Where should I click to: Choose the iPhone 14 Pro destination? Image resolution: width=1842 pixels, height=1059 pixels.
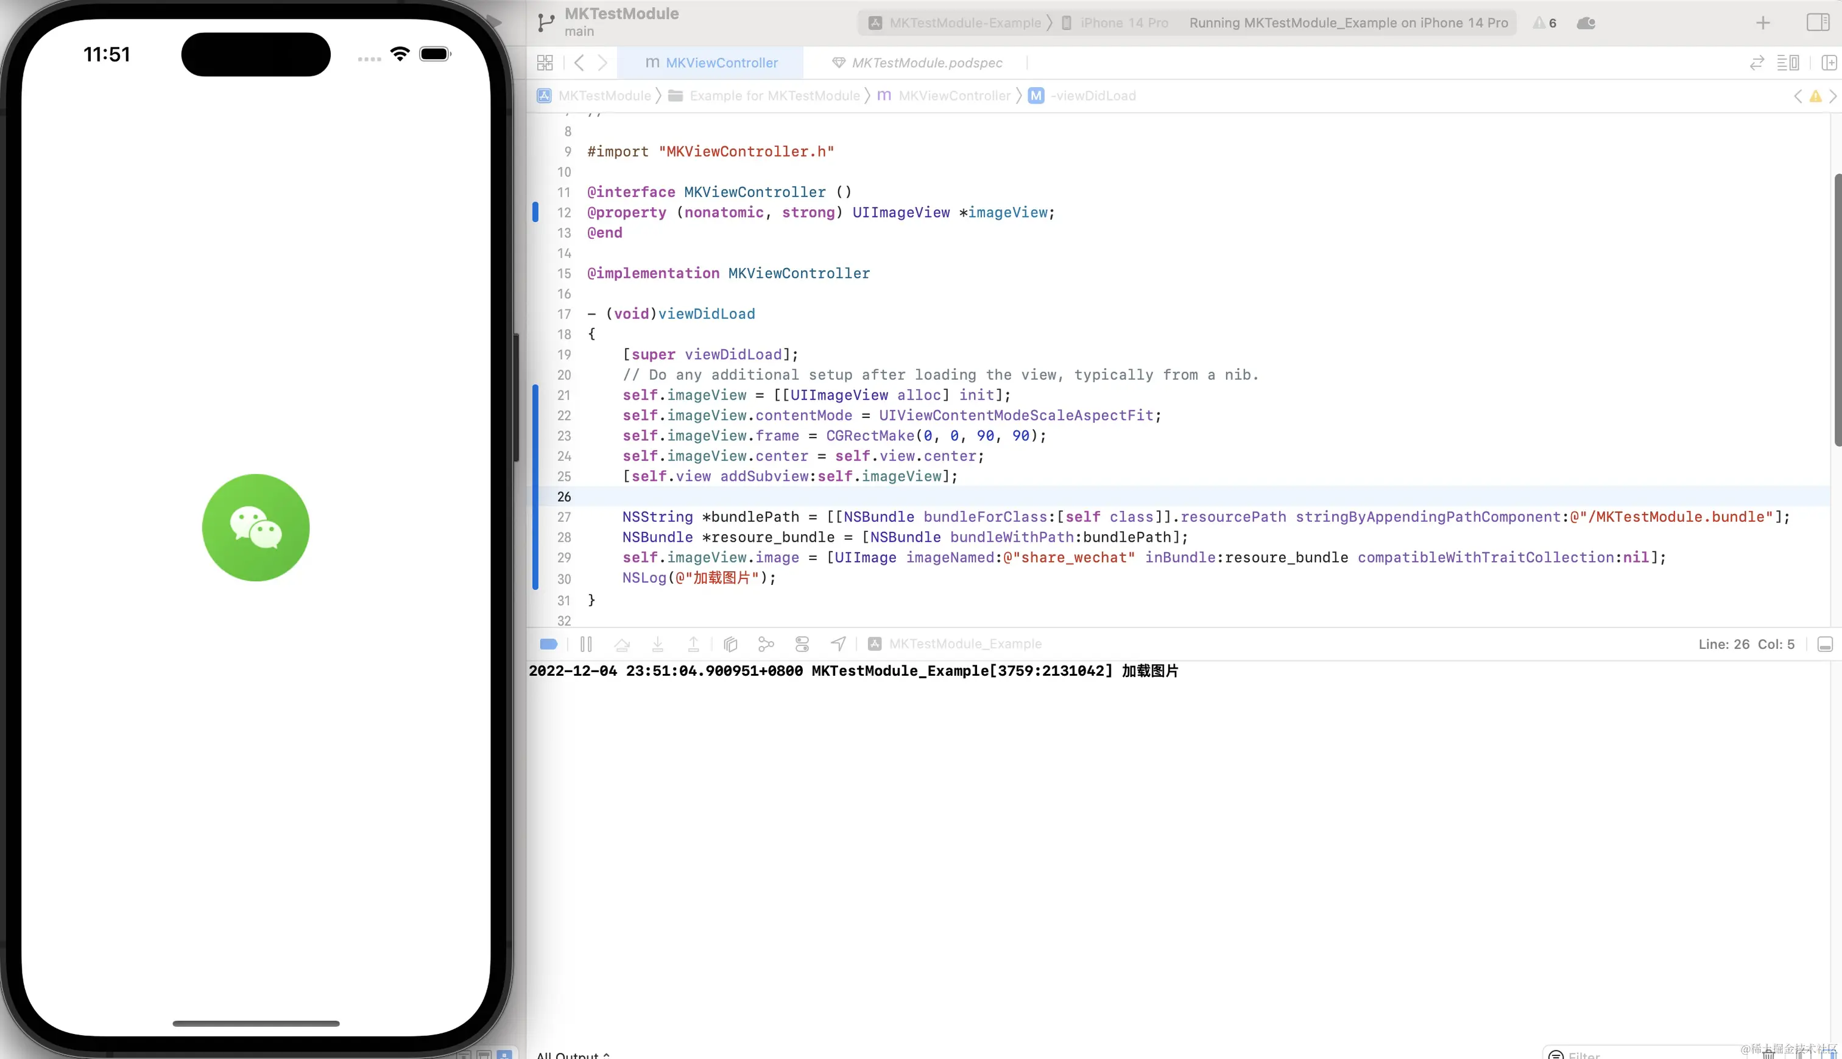[x=1115, y=23]
